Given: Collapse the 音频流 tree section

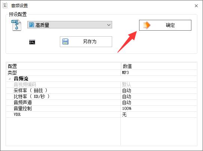Looking at the screenshot, I should pos(9,78).
